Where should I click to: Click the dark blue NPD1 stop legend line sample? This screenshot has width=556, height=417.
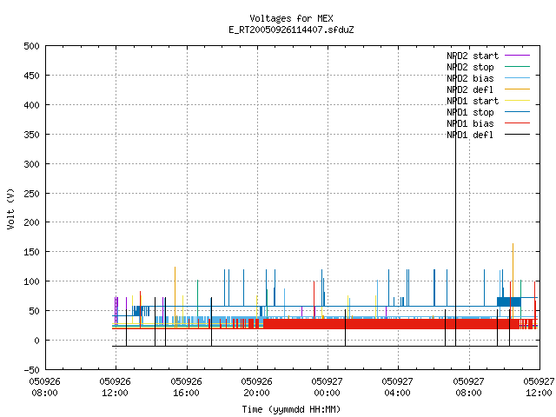coord(517,112)
